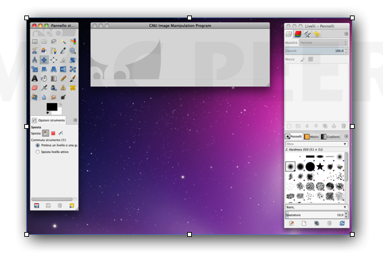Viewport: 383px width, 255px height.
Task: Select the Smudge tool
Action: (x=53, y=97)
